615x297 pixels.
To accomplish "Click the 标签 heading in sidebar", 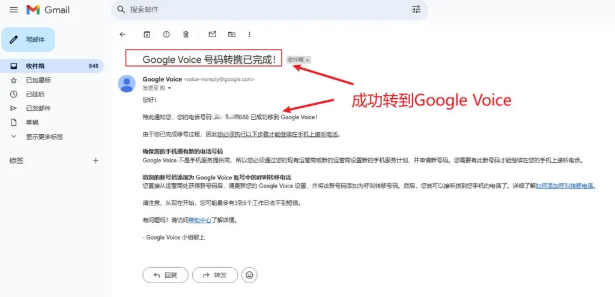I will 16,160.
